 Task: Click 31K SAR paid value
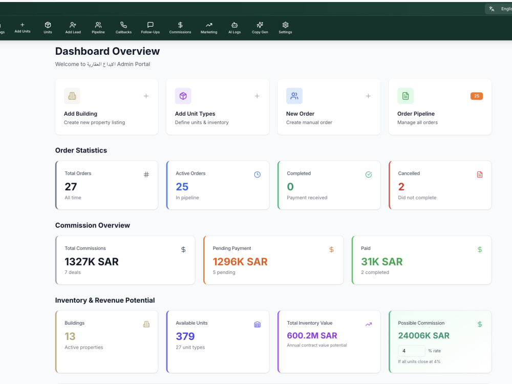click(x=382, y=262)
